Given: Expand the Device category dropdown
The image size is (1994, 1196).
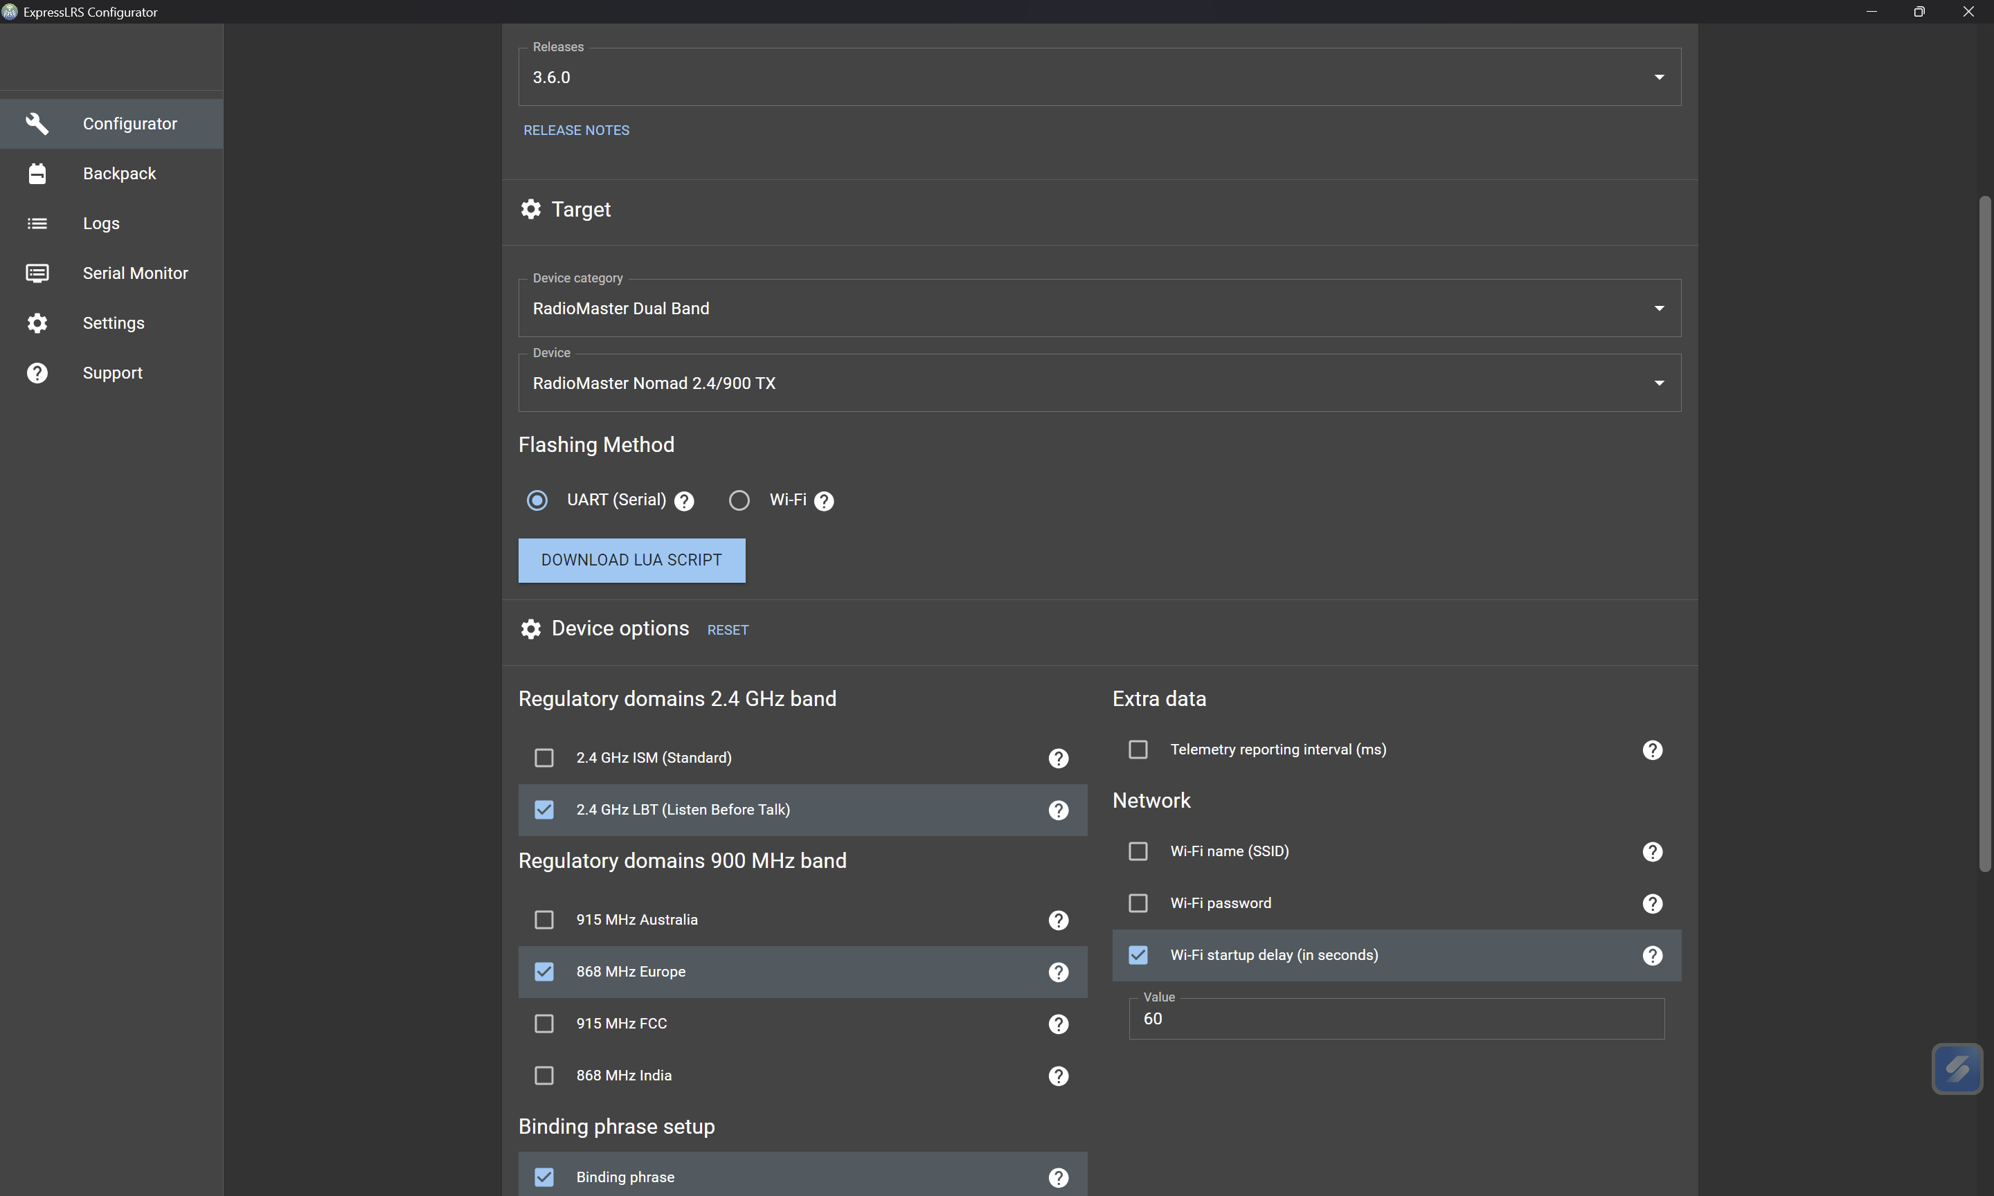Looking at the screenshot, I should click(1099, 309).
